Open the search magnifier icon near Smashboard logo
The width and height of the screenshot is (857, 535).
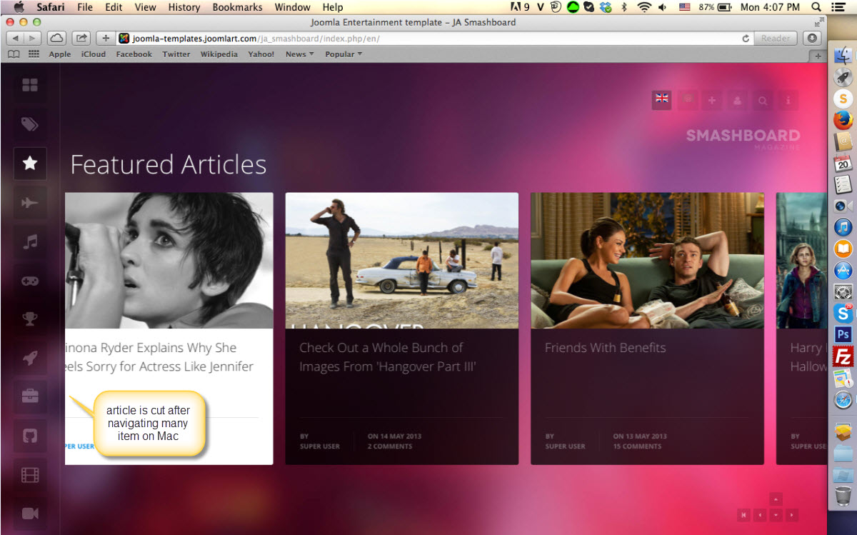[x=763, y=101]
